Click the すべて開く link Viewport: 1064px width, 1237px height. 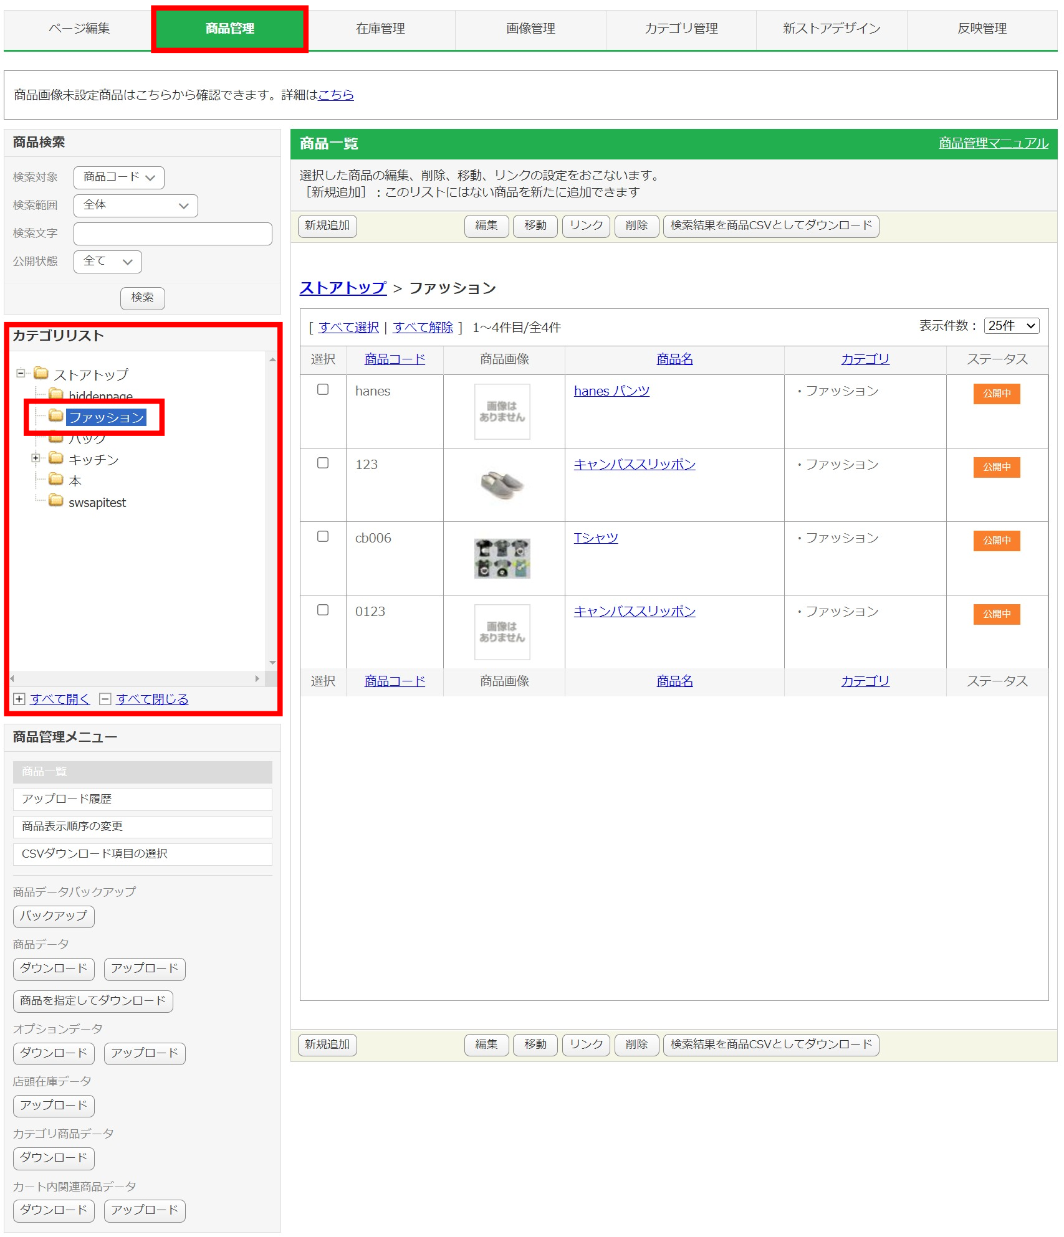point(60,699)
